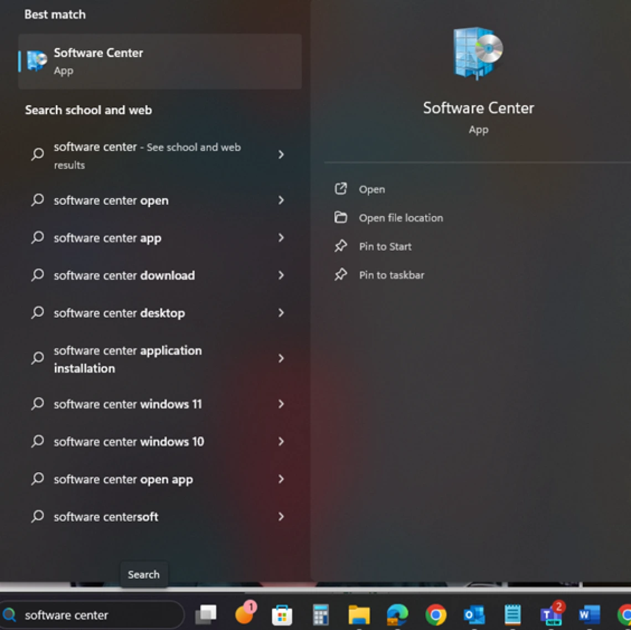
Task: Expand arrow beside 'software center windows 10'
Action: 281,441
